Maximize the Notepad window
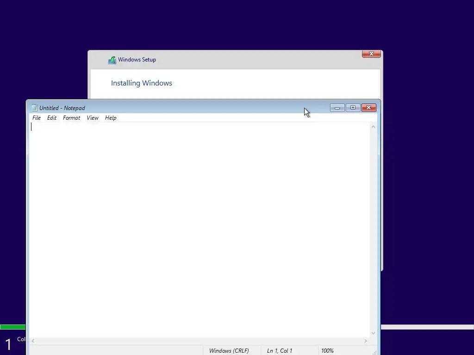This screenshot has height=355, width=474. click(x=353, y=108)
